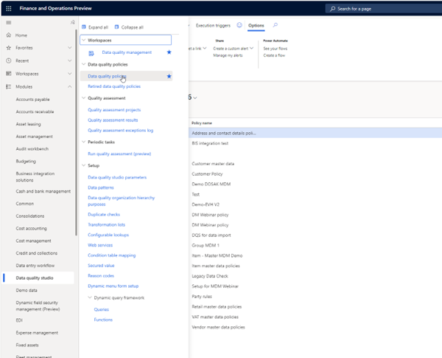442x358 pixels.
Task: Click the Home icon in sidebar
Action: click(9, 35)
